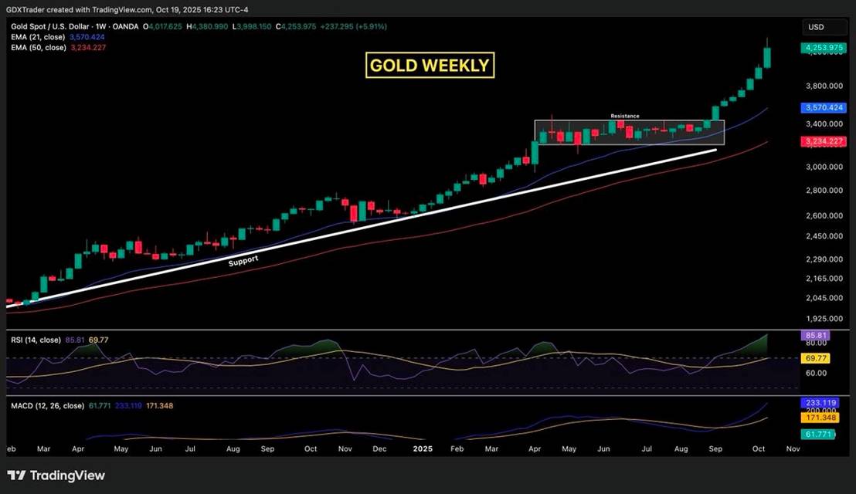This screenshot has width=856, height=494.
Task: Click the blue EMA price tag 3,570.424
Action: tap(824, 107)
